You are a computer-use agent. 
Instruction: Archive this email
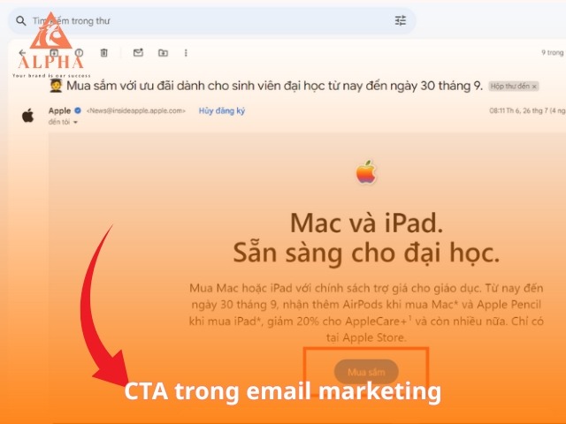54,53
